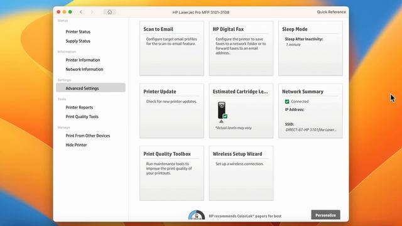This screenshot has height=226, width=402.
Task: Open Printer Reports in the sidebar
Action: click(x=79, y=107)
